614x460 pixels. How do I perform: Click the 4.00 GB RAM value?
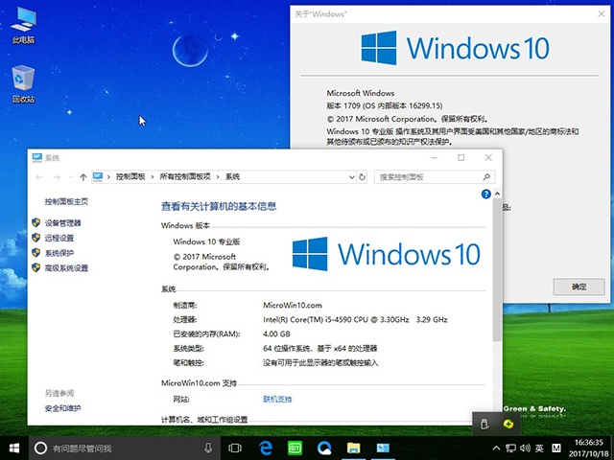pos(276,334)
